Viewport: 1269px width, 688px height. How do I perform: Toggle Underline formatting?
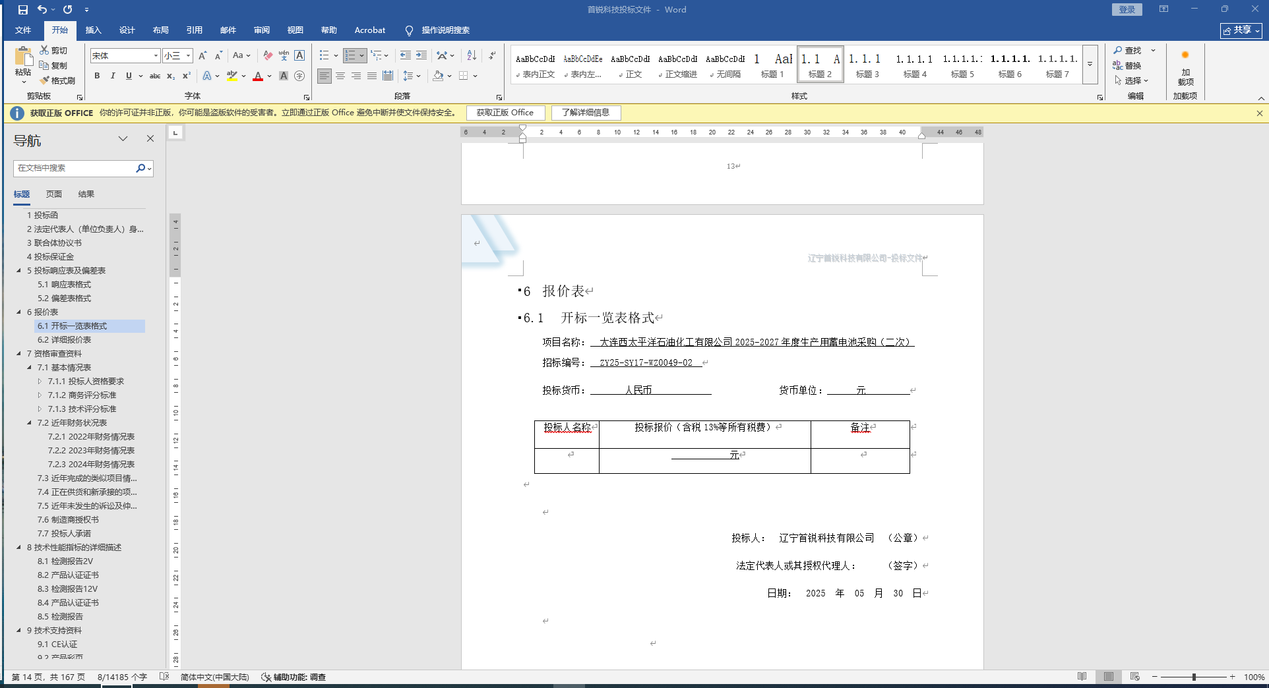(129, 76)
